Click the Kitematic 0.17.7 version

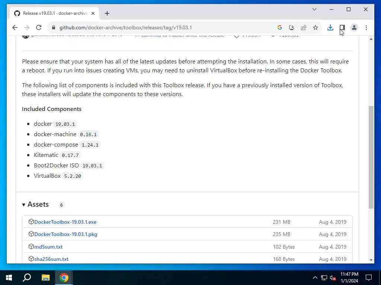70,155
